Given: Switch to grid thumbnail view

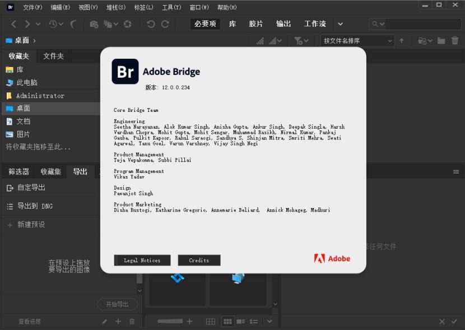Looking at the screenshot, I should [x=227, y=322].
